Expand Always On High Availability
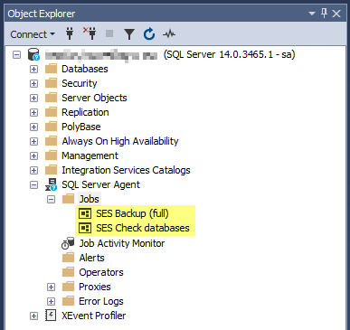350x330 pixels. click(x=34, y=142)
